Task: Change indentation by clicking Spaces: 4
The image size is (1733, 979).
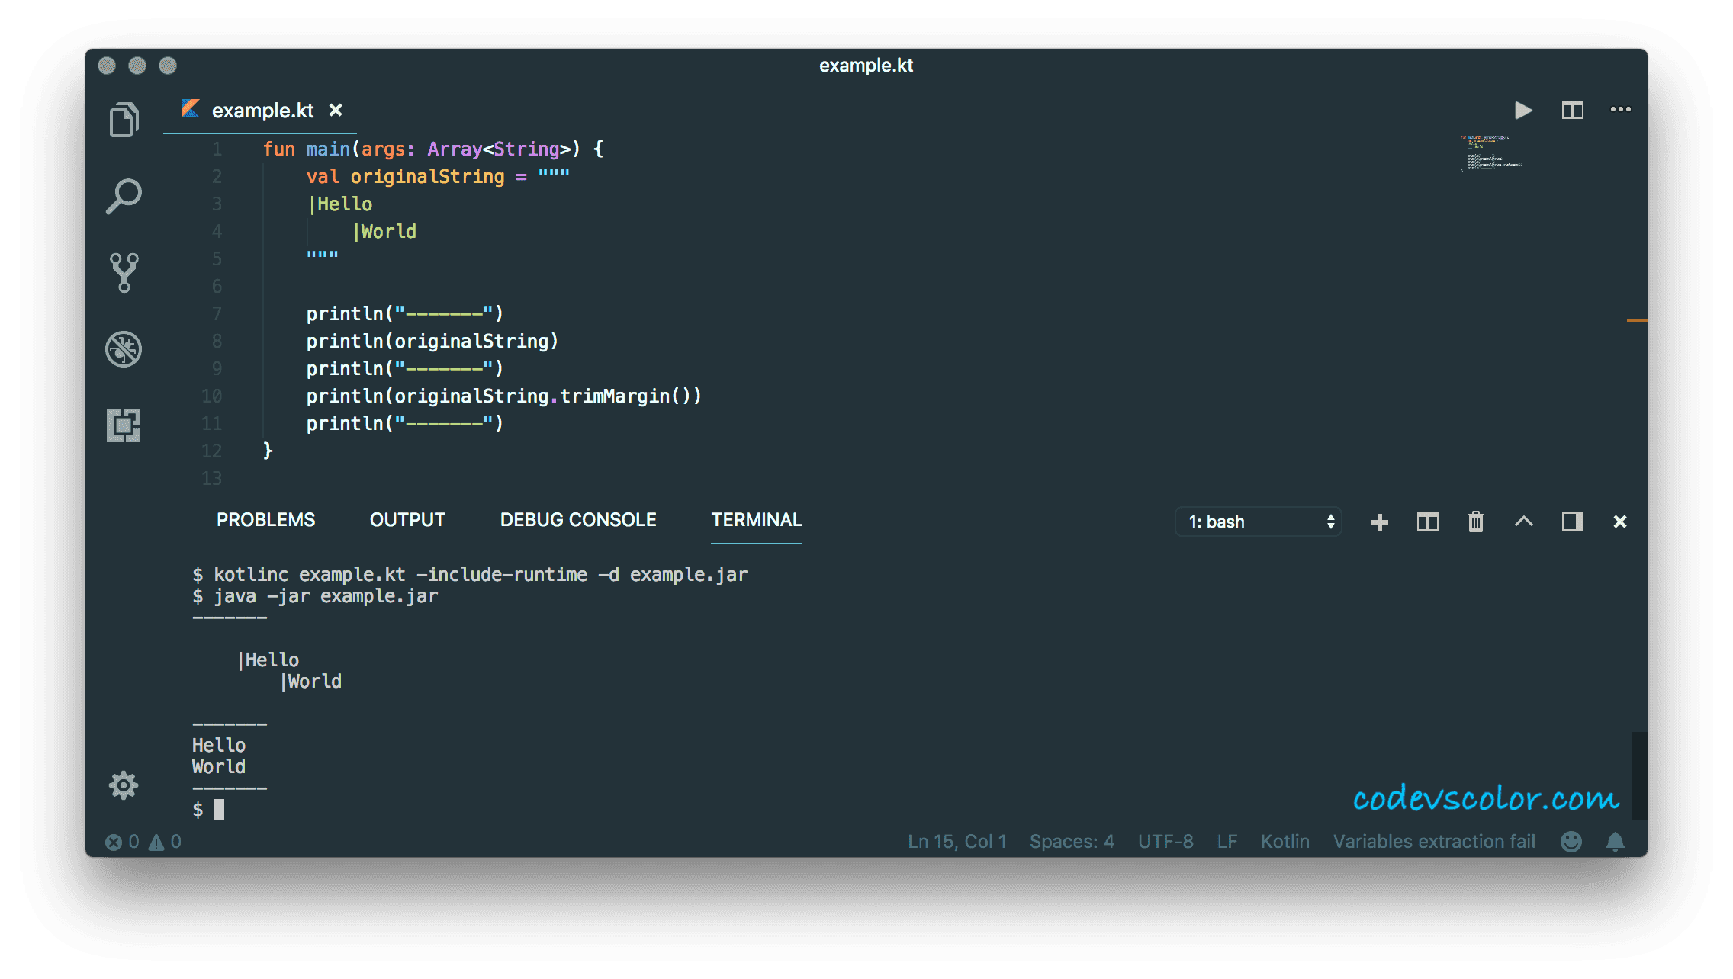Action: tap(1071, 841)
